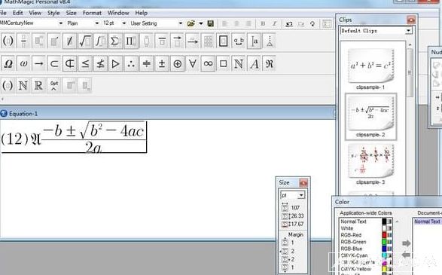The image size is (442, 275).
Task: Click the Opt caret toolbar button
Action: [x=54, y=85]
